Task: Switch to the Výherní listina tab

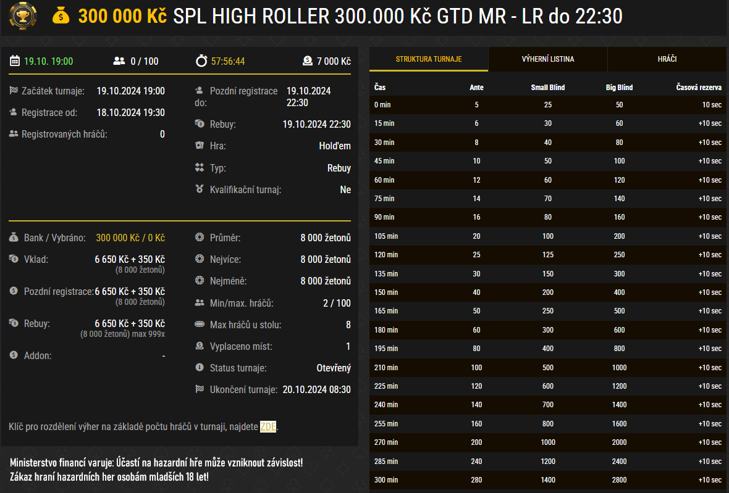Action: click(x=547, y=59)
